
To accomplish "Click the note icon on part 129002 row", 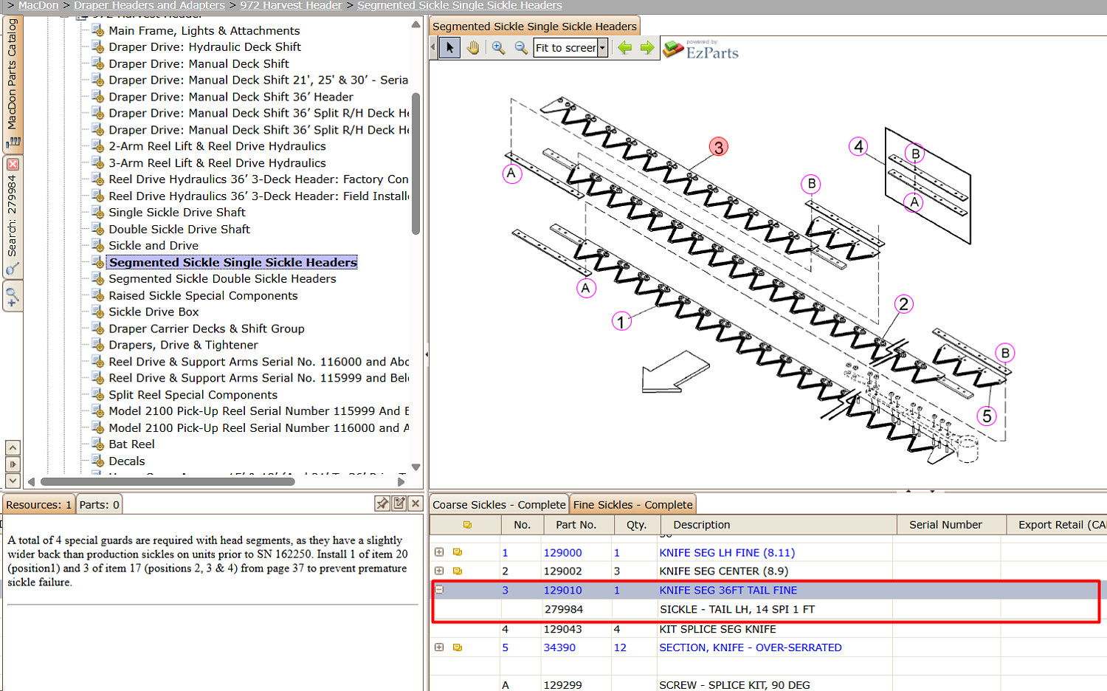I will click(458, 571).
